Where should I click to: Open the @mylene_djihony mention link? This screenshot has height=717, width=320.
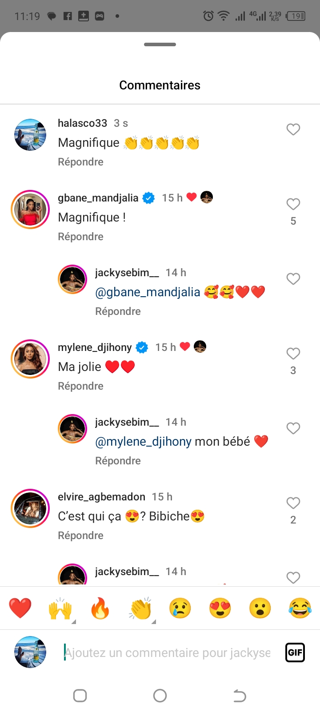click(143, 442)
